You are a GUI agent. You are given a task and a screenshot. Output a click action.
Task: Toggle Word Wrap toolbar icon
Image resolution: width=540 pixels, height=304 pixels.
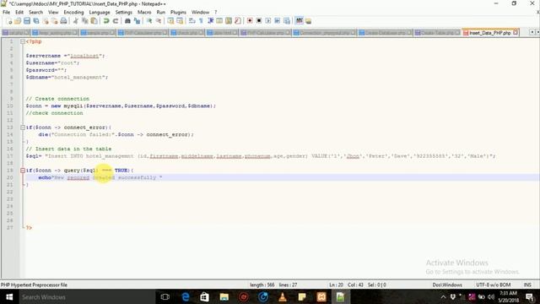(x=192, y=21)
